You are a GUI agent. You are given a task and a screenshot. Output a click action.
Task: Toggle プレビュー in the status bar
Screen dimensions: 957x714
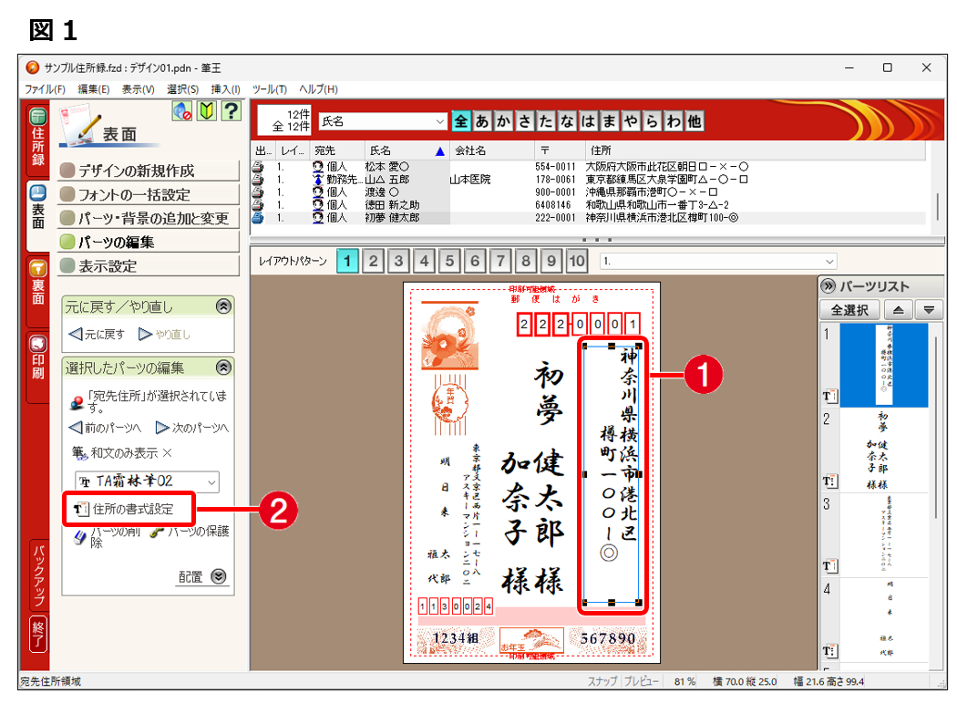point(642,681)
